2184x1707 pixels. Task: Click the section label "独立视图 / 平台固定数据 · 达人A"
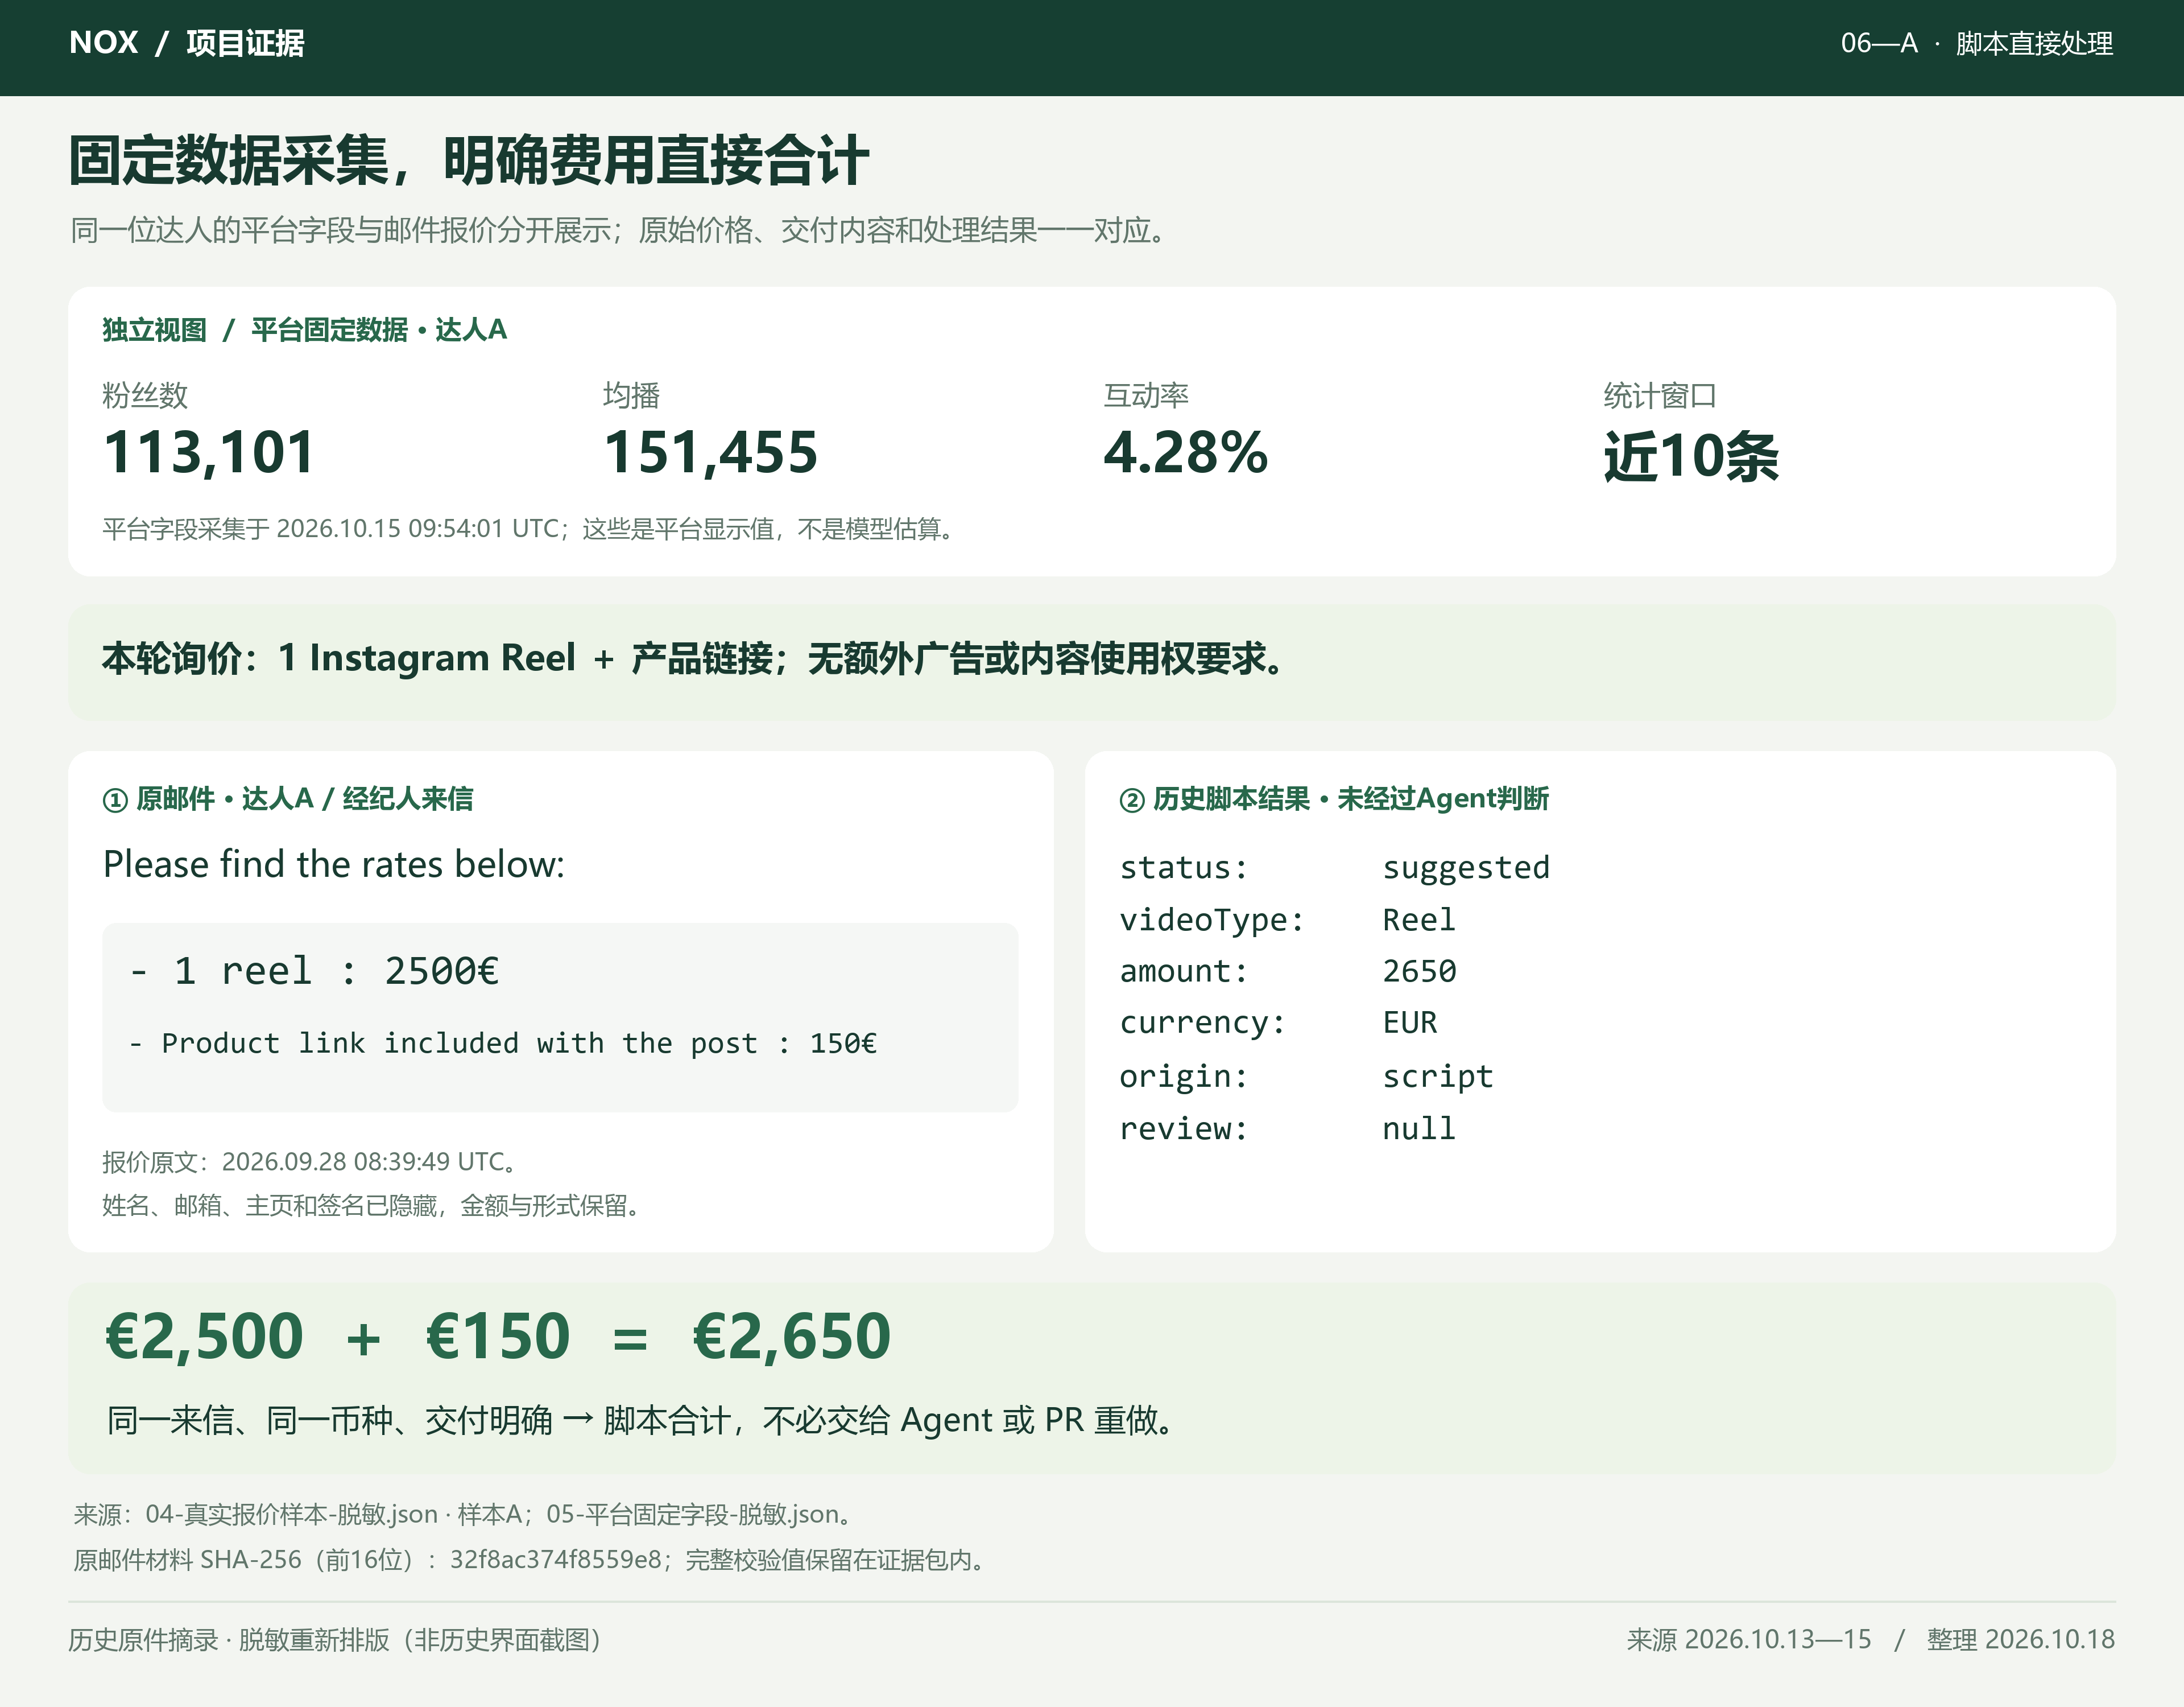pos(304,329)
